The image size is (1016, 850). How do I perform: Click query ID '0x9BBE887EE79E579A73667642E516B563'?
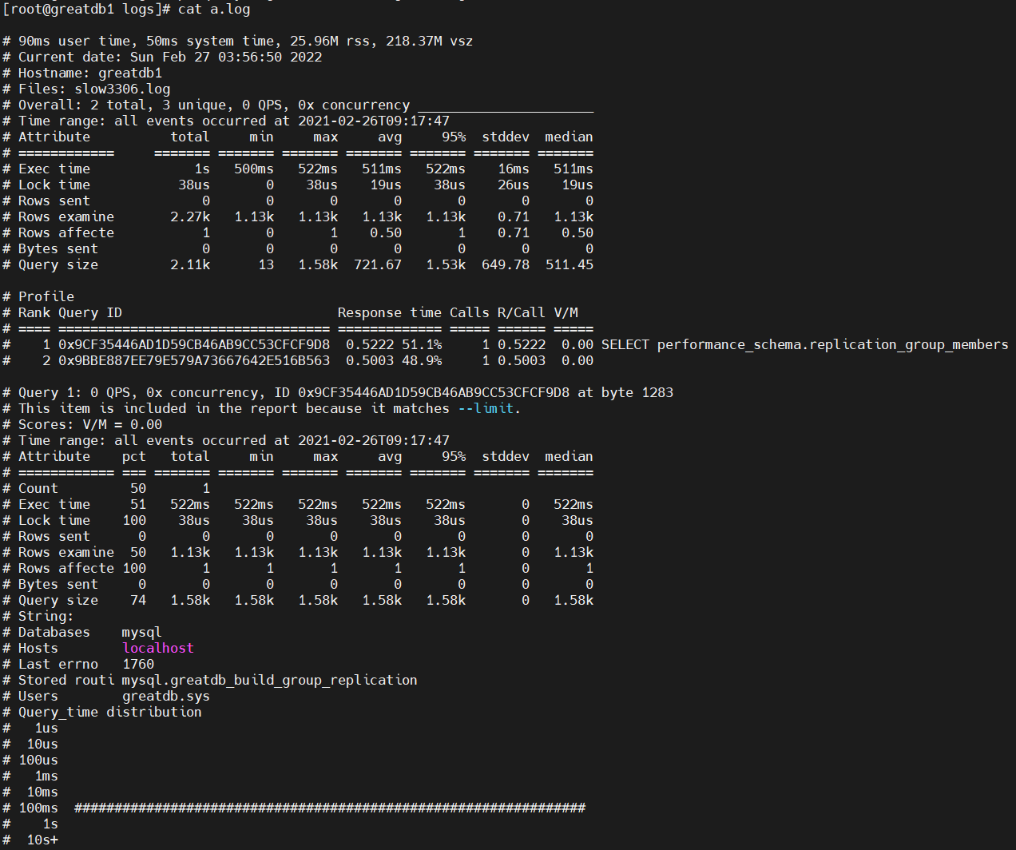(x=194, y=360)
